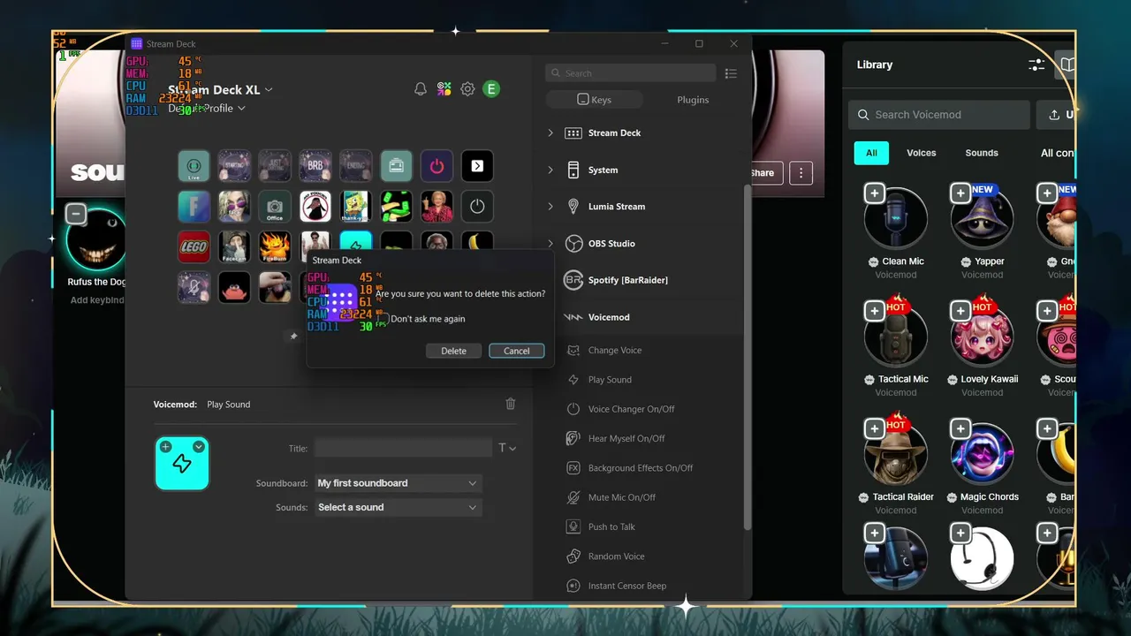
Task: Choose Background Effects On/Off action
Action: [x=641, y=468]
